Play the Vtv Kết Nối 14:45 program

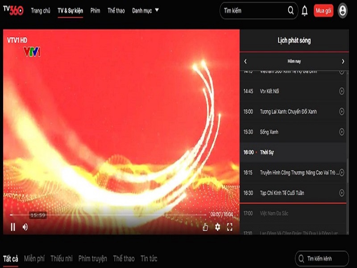click(x=342, y=91)
